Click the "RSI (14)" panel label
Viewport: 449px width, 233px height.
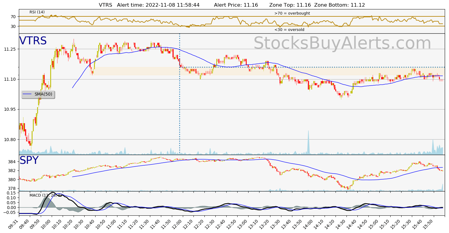[x=37, y=12]
